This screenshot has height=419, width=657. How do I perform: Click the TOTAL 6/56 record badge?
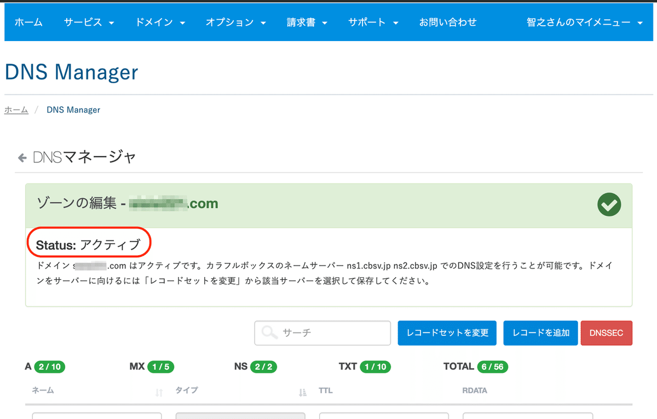pos(492,366)
